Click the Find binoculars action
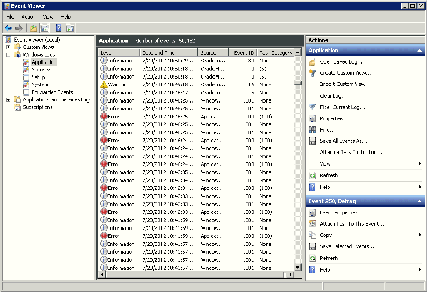This screenshot has width=427, height=292. point(327,130)
